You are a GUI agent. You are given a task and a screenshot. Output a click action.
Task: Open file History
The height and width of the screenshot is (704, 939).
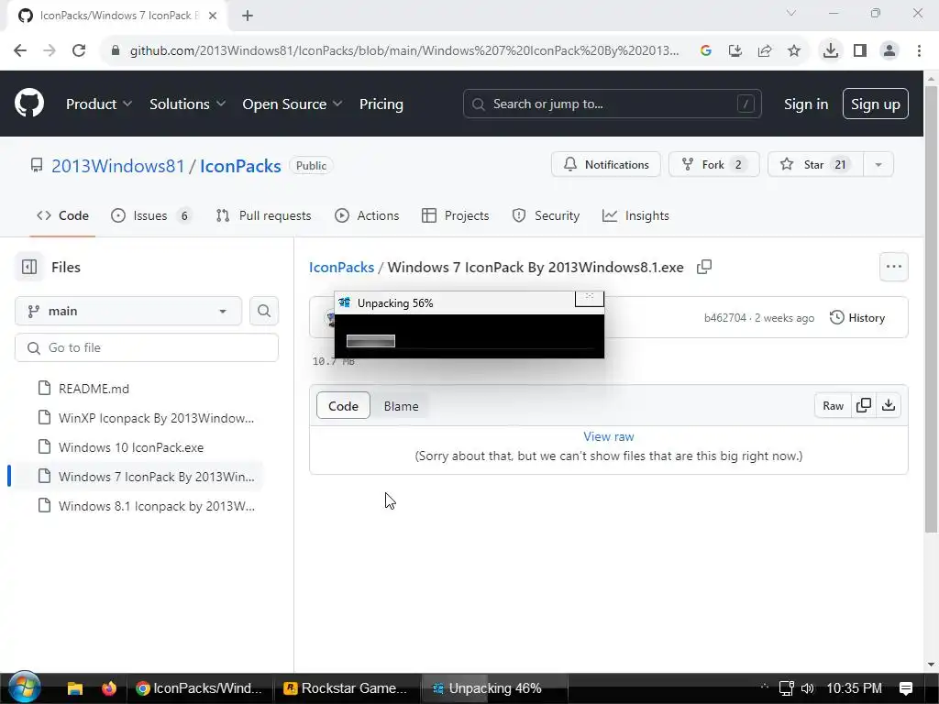857,318
